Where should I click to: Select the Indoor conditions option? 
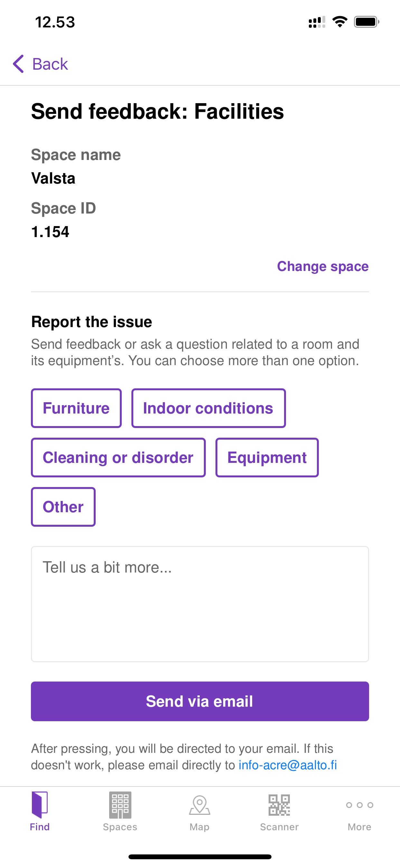point(208,408)
